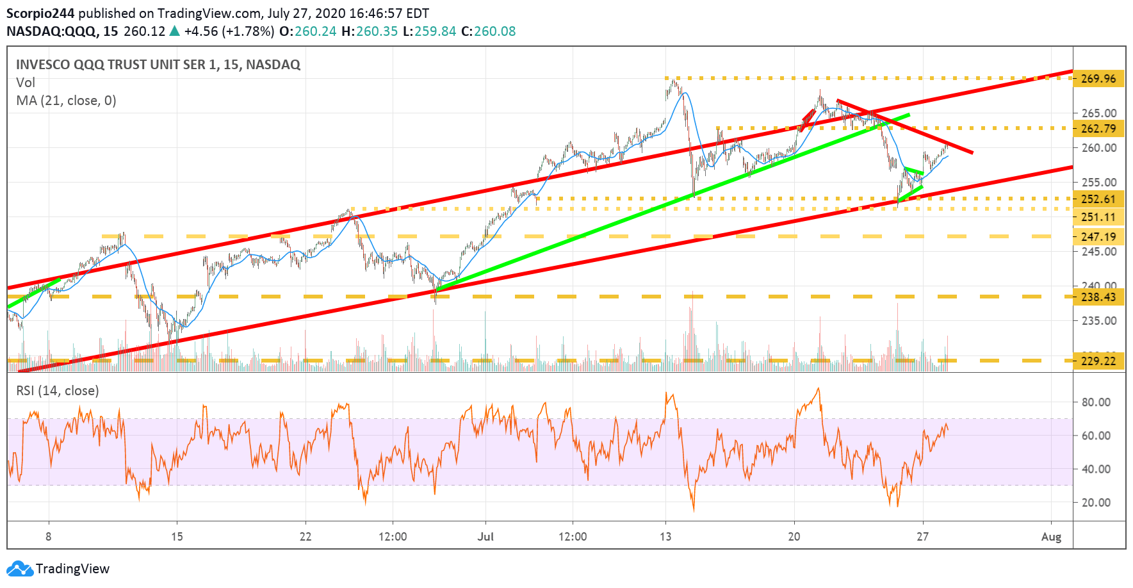Click the Aug label on time axis
The image size is (1133, 588).
(x=1051, y=536)
